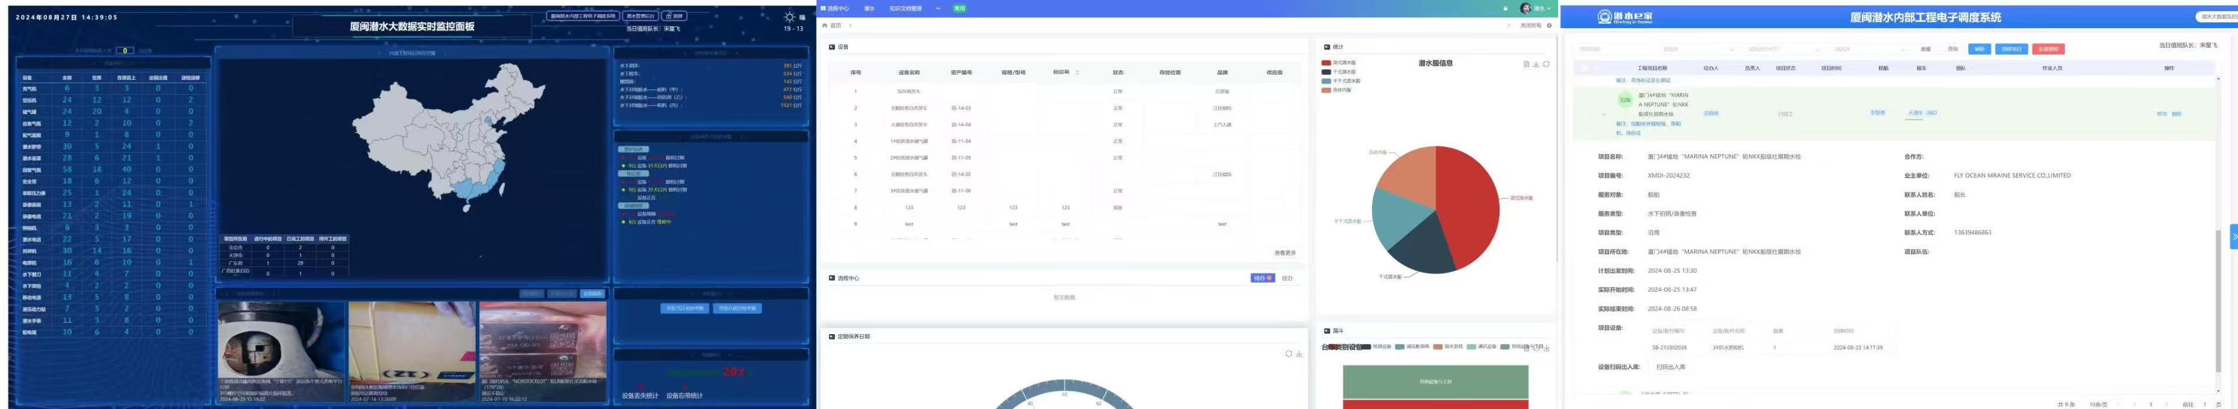Click the refresh icon above the pie chart
This screenshot has height=409, width=2238.
[x=1546, y=64]
